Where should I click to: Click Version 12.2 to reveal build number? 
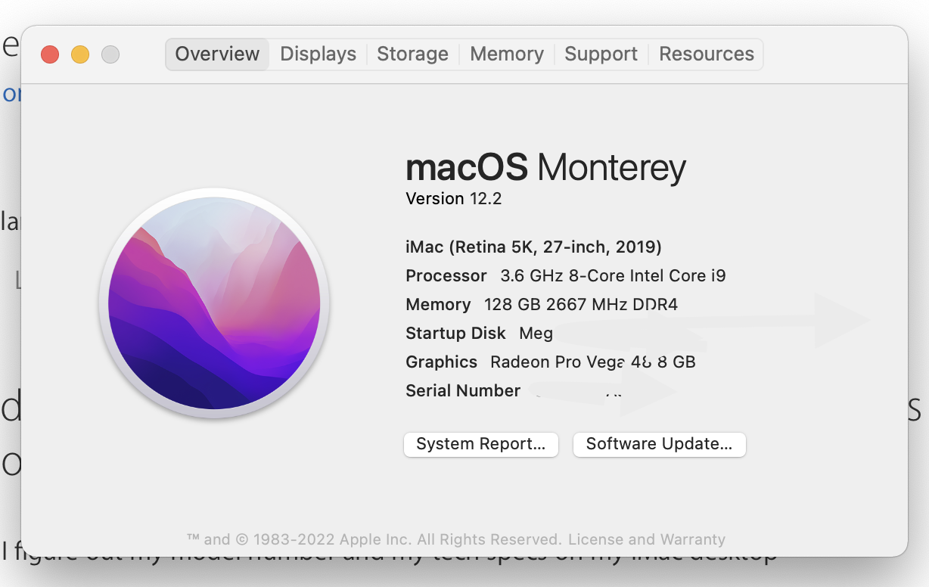point(453,199)
